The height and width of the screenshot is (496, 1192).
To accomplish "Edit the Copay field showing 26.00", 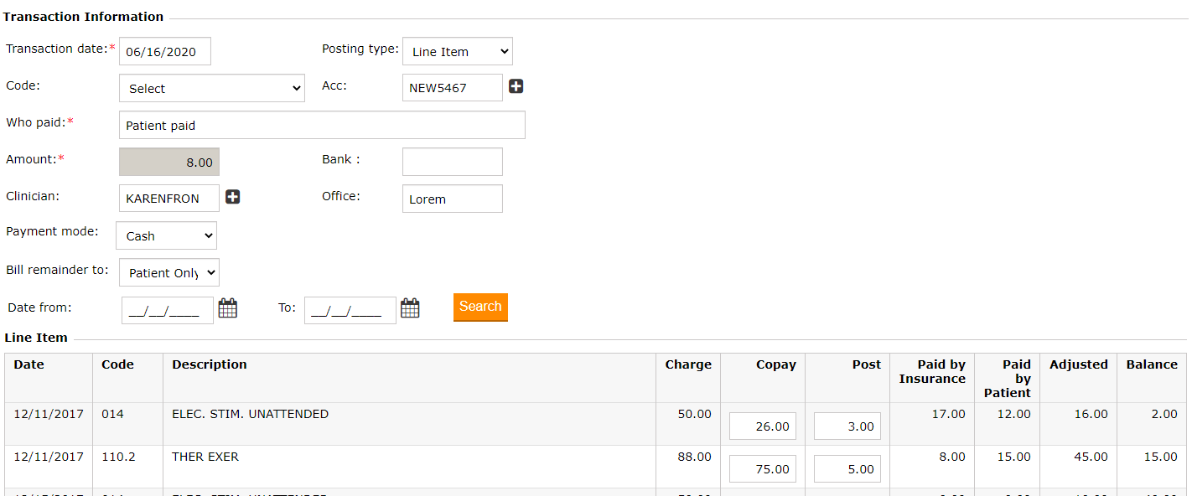I will [x=762, y=426].
